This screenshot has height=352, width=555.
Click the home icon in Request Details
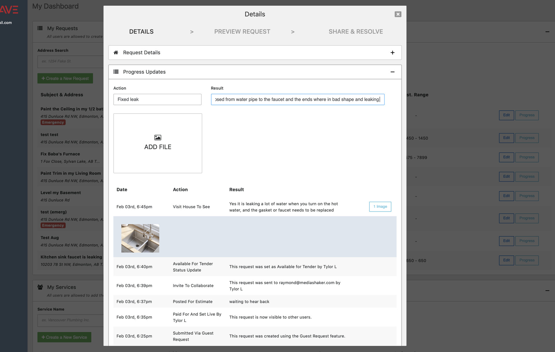coord(116,52)
